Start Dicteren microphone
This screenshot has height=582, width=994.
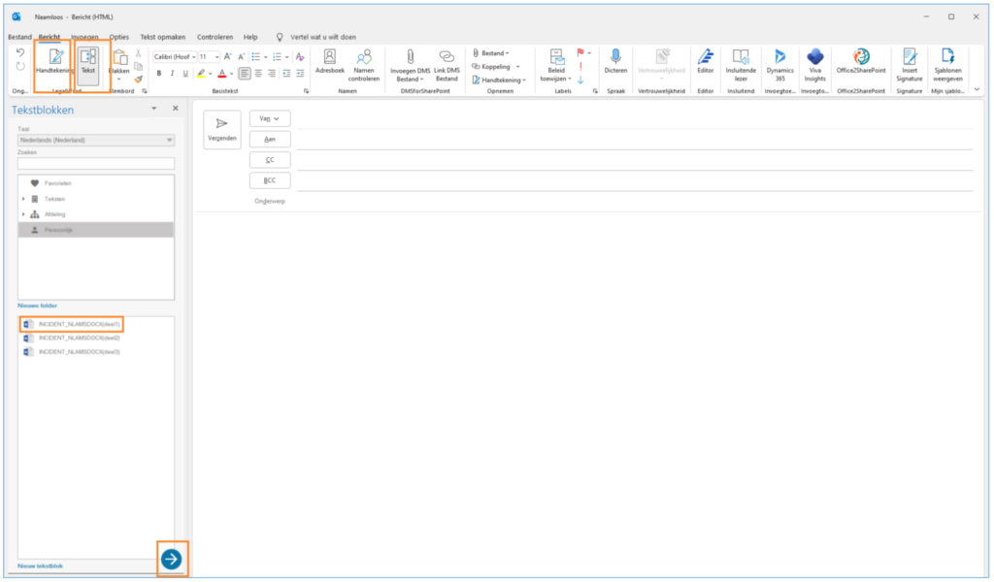coord(615,62)
